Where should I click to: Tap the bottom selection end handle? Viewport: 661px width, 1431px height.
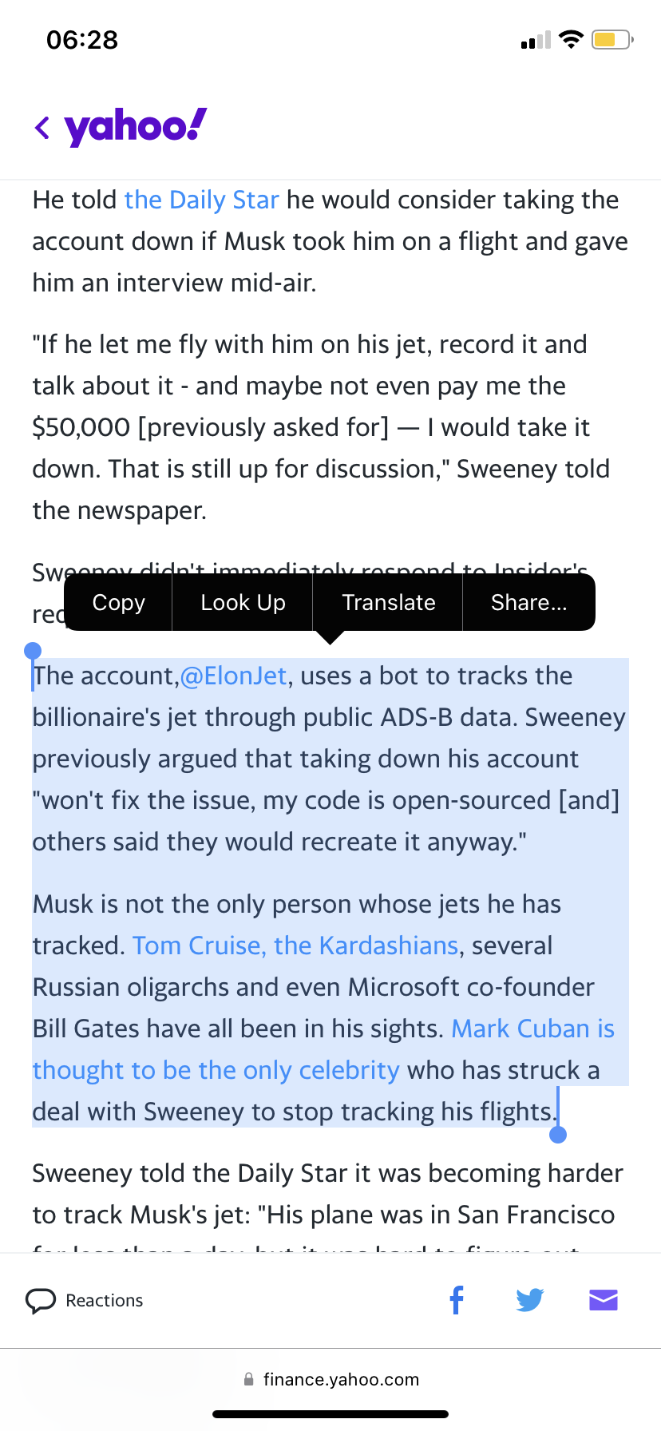(x=558, y=1134)
